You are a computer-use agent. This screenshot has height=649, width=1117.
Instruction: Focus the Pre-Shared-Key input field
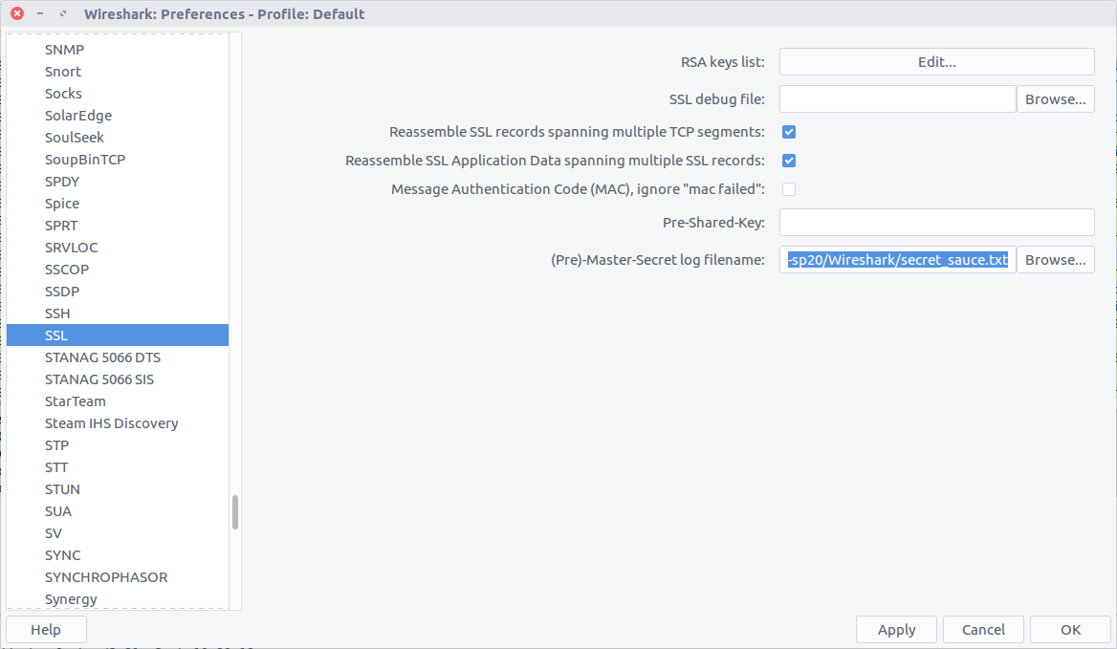(x=936, y=223)
